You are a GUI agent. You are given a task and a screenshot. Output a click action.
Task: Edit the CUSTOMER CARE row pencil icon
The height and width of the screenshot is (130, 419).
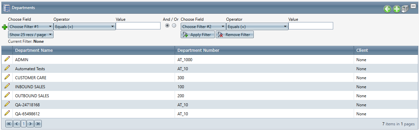[x=7, y=77]
